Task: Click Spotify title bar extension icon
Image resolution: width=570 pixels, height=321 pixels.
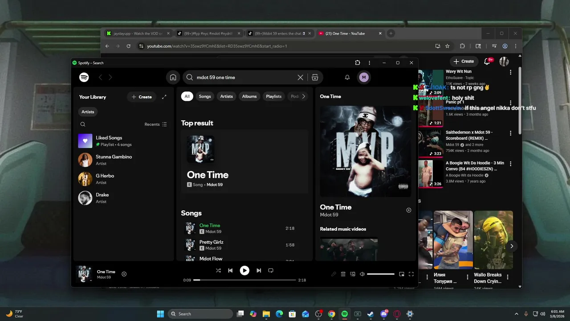Action: coord(358,63)
